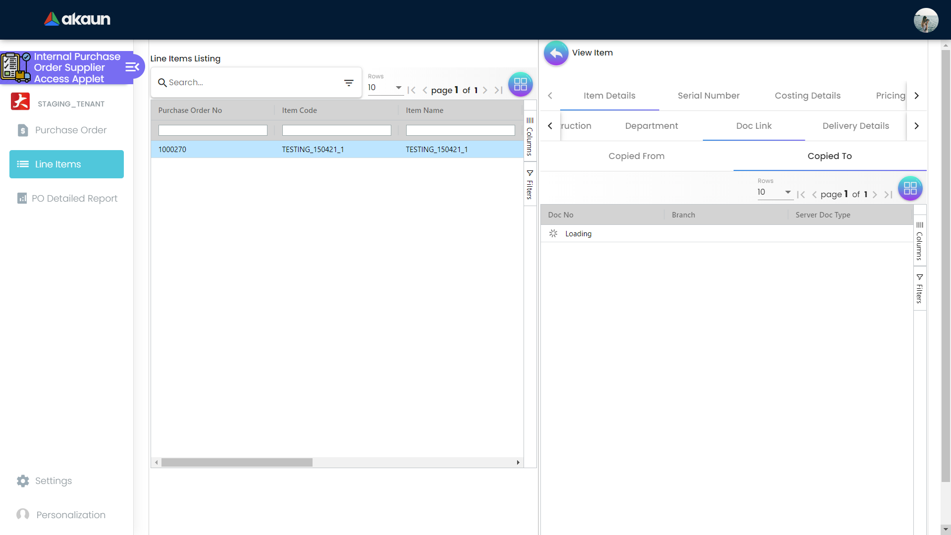Image resolution: width=951 pixels, height=535 pixels.
Task: Open the grid view button in Line Items Listing
Action: coord(520,84)
